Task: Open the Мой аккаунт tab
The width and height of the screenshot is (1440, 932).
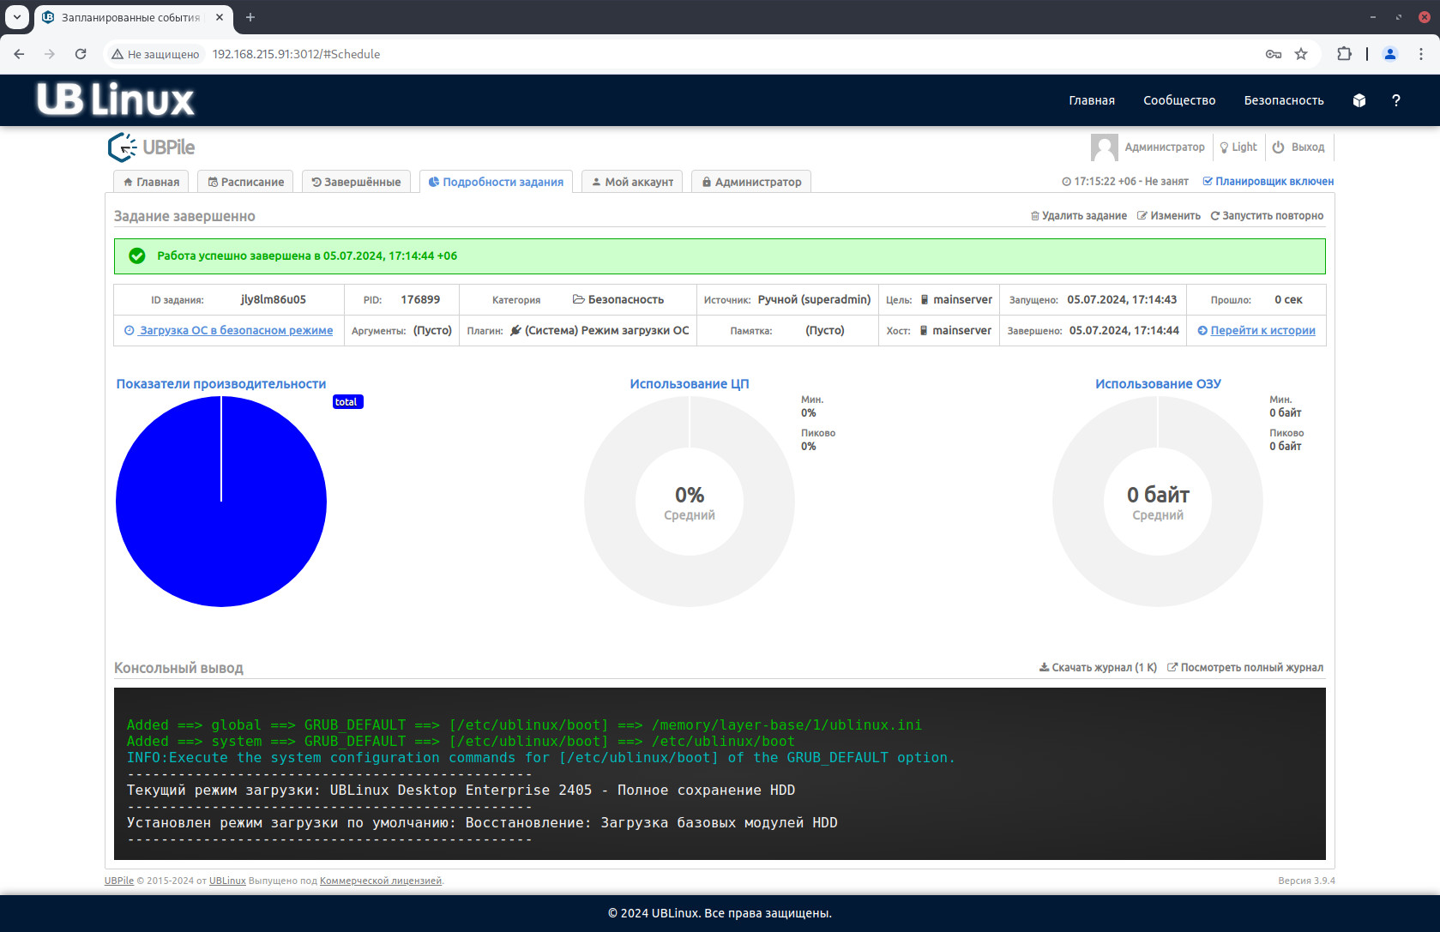Action: pyautogui.click(x=633, y=182)
